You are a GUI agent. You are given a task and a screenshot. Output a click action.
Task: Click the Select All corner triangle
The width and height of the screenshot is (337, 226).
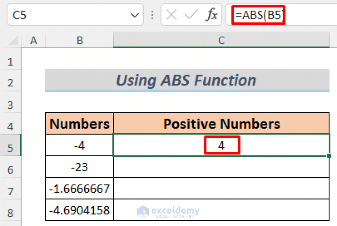tap(14, 40)
